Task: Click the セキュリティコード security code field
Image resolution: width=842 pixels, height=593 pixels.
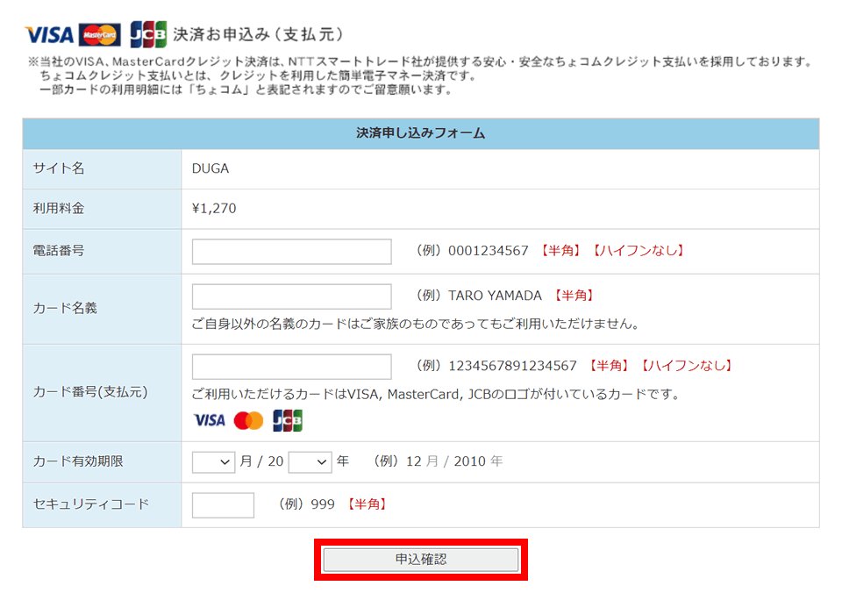Action: tap(223, 505)
